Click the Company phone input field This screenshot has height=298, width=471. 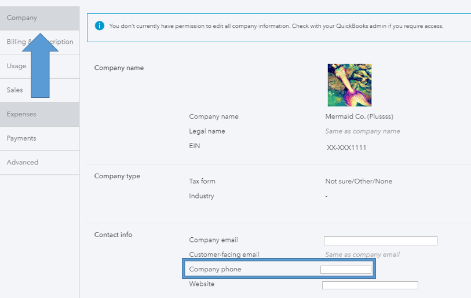tap(346, 270)
